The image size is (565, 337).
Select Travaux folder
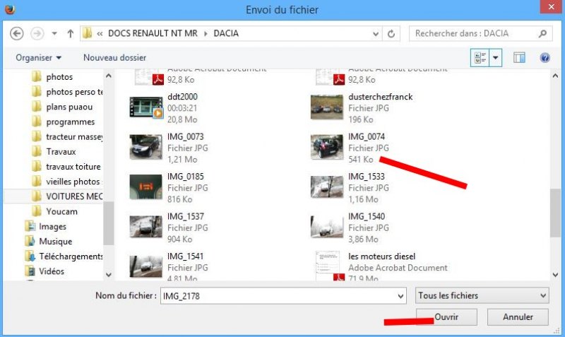(x=61, y=152)
